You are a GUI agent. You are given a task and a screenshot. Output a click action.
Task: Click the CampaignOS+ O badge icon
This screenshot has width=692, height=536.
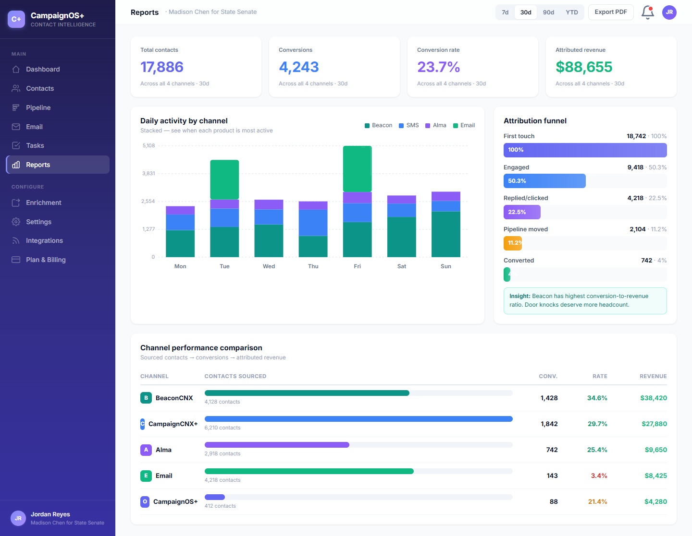pos(145,501)
